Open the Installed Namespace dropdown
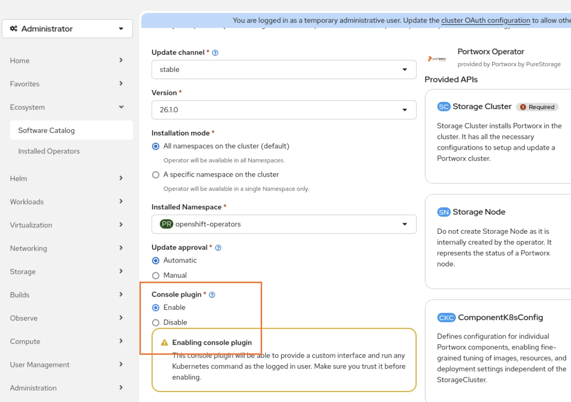 click(x=284, y=224)
